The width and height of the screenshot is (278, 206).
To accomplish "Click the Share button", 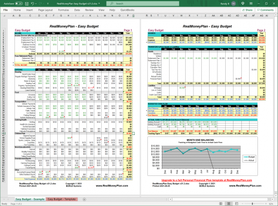I will coord(247,10).
